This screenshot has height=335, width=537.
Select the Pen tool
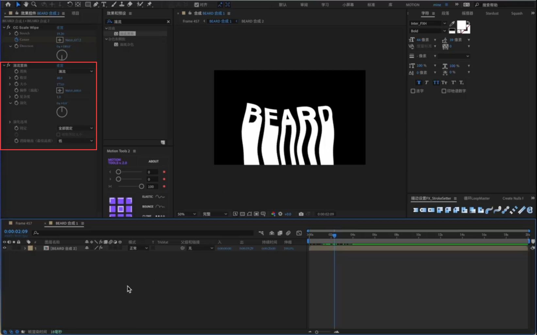click(x=96, y=5)
